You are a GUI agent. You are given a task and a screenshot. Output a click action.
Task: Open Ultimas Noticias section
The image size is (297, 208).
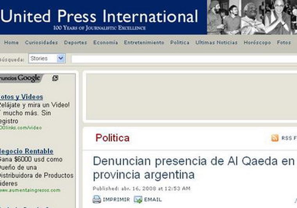coord(216,43)
